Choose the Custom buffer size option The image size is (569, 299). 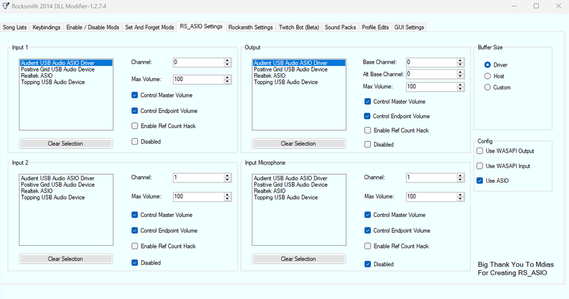click(487, 88)
